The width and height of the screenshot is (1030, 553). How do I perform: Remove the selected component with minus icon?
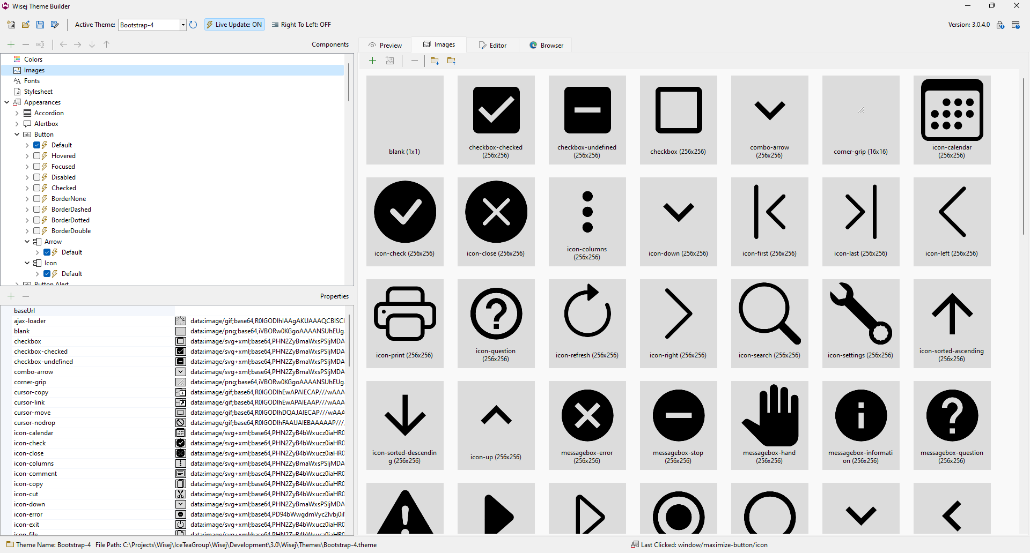pos(26,44)
